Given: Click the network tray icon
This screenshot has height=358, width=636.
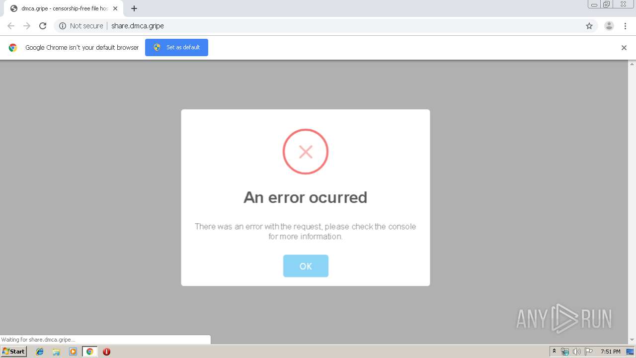Looking at the screenshot, I should point(565,352).
